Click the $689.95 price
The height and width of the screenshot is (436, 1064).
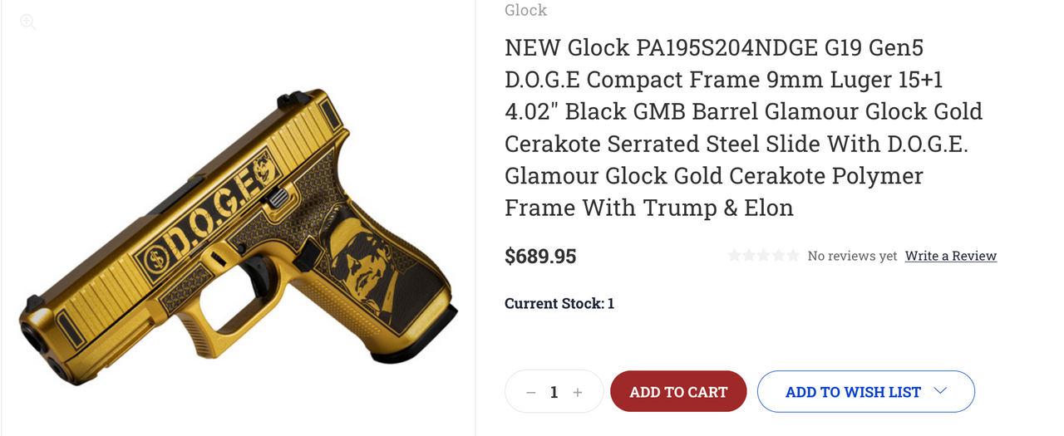point(540,256)
